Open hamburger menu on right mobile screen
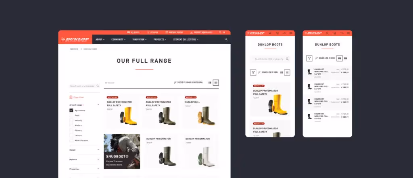This screenshot has height=178, width=413. click(x=348, y=33)
